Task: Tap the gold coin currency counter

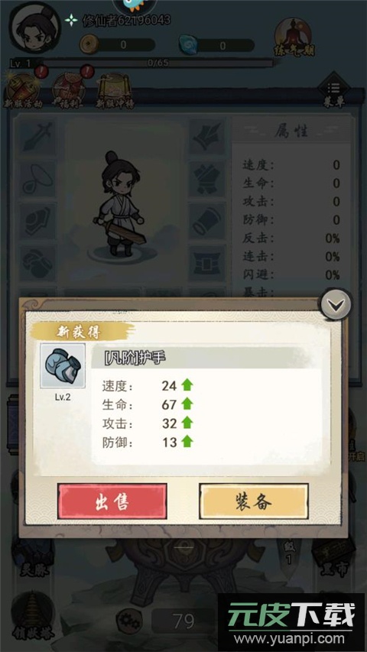Action: [x=118, y=45]
